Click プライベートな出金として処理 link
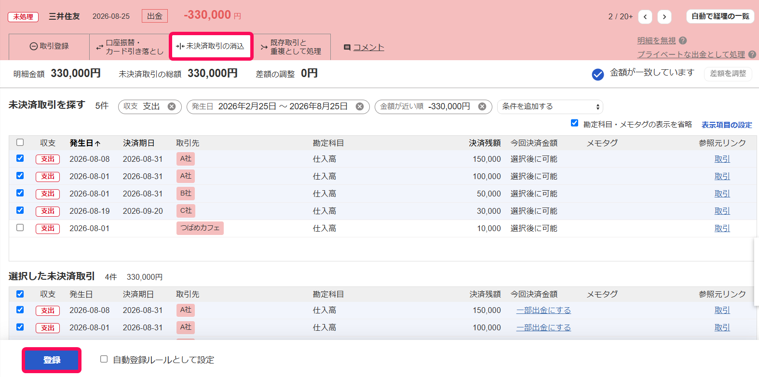The image size is (759, 377). (691, 54)
